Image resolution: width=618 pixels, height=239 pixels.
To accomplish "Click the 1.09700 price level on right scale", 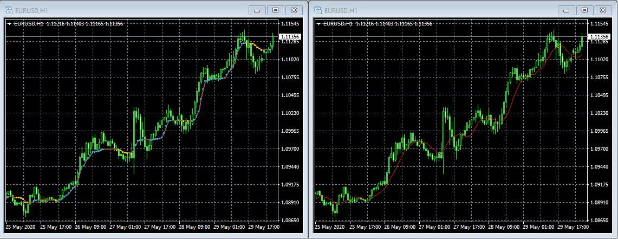I will (x=599, y=149).
